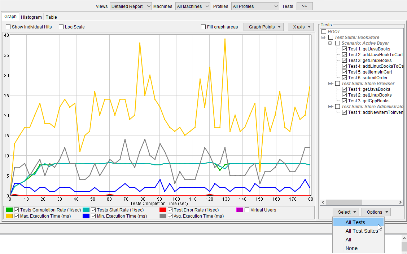Click the green Tests Completion Rate color swatch
The height and width of the screenshot is (254, 407).
point(9,210)
